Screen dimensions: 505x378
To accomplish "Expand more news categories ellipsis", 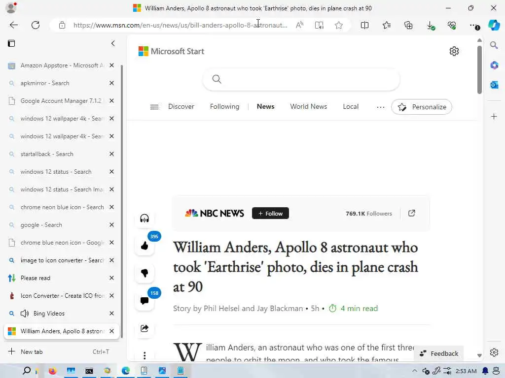I will point(380,107).
